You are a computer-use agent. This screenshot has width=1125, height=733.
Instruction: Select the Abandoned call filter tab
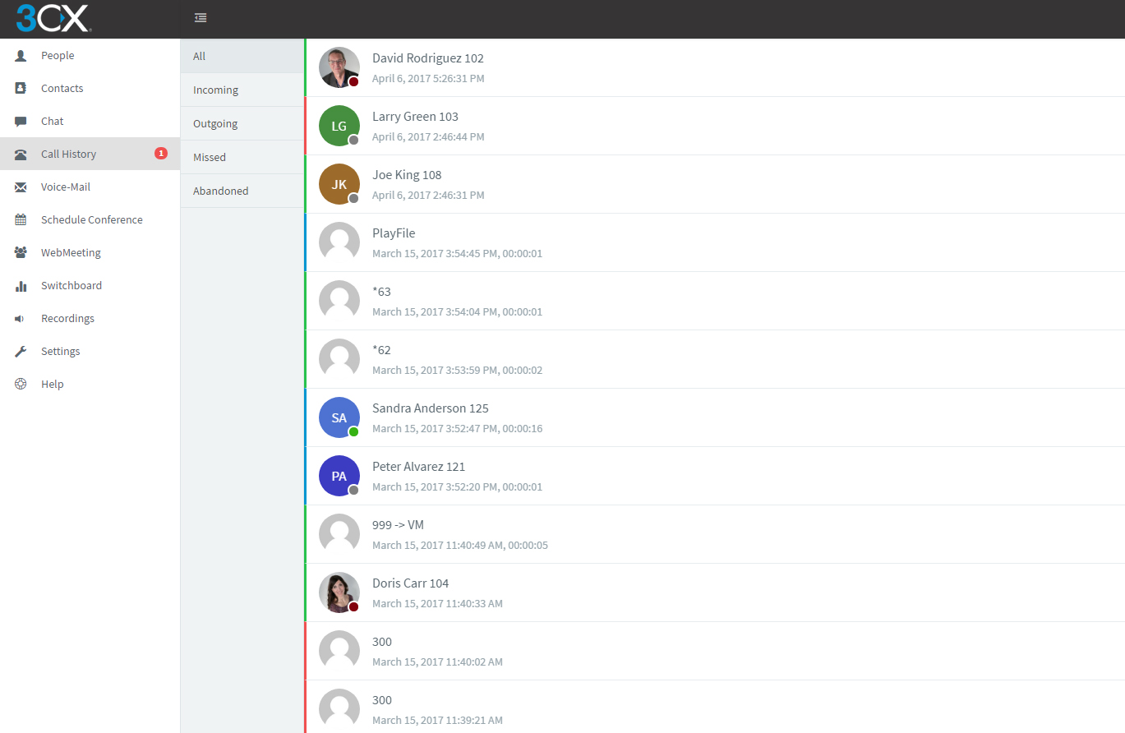[x=242, y=191]
